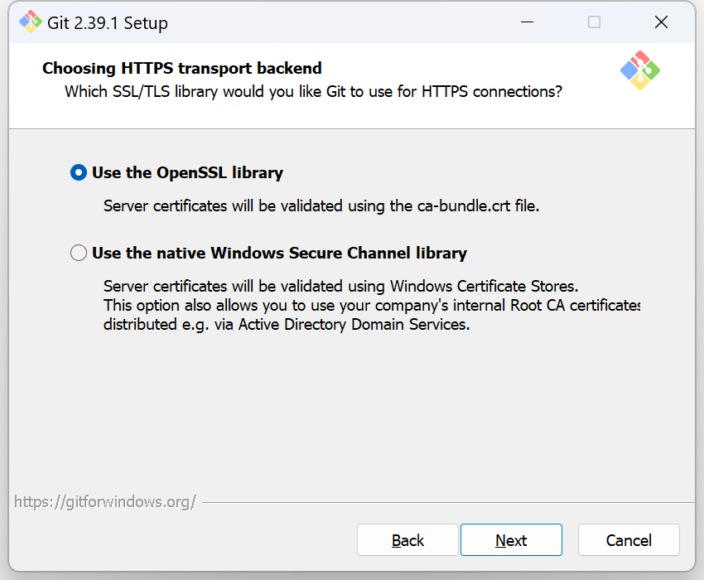The image size is (704, 580).
Task: Close the Git Setup window
Action: point(661,22)
